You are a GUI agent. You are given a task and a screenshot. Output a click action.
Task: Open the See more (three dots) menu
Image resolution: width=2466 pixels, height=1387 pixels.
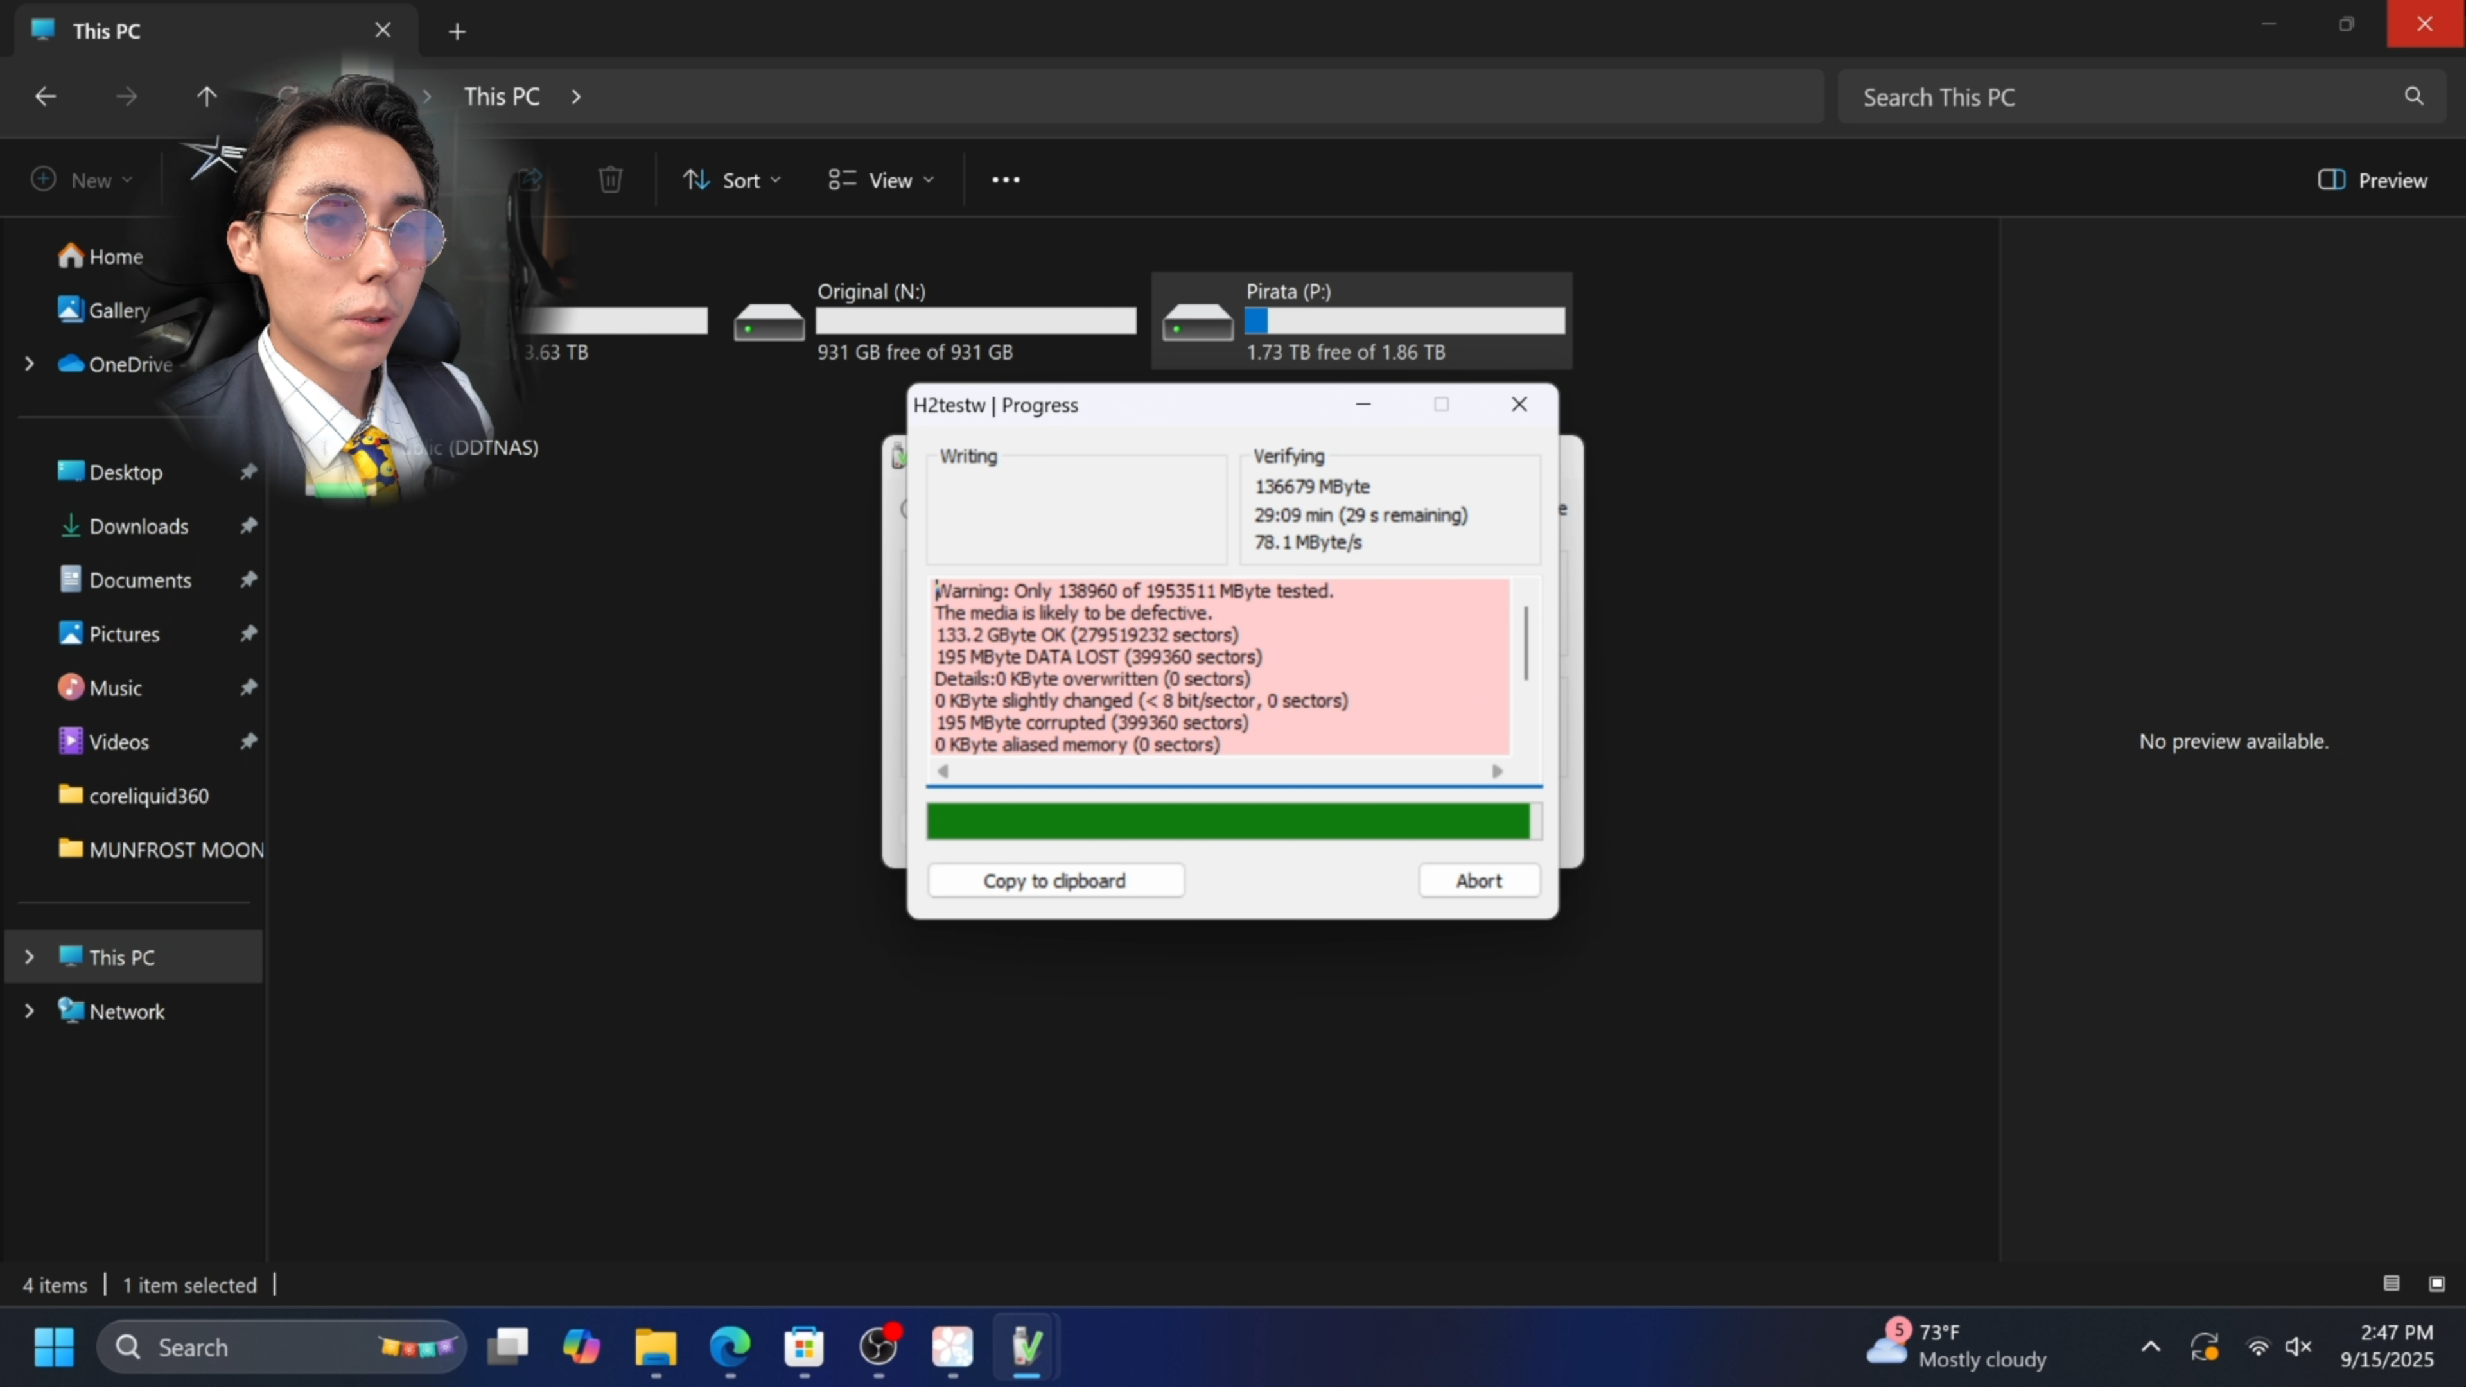click(1005, 180)
